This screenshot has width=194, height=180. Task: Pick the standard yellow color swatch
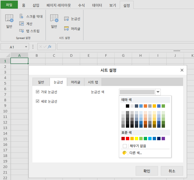[x=136, y=139]
